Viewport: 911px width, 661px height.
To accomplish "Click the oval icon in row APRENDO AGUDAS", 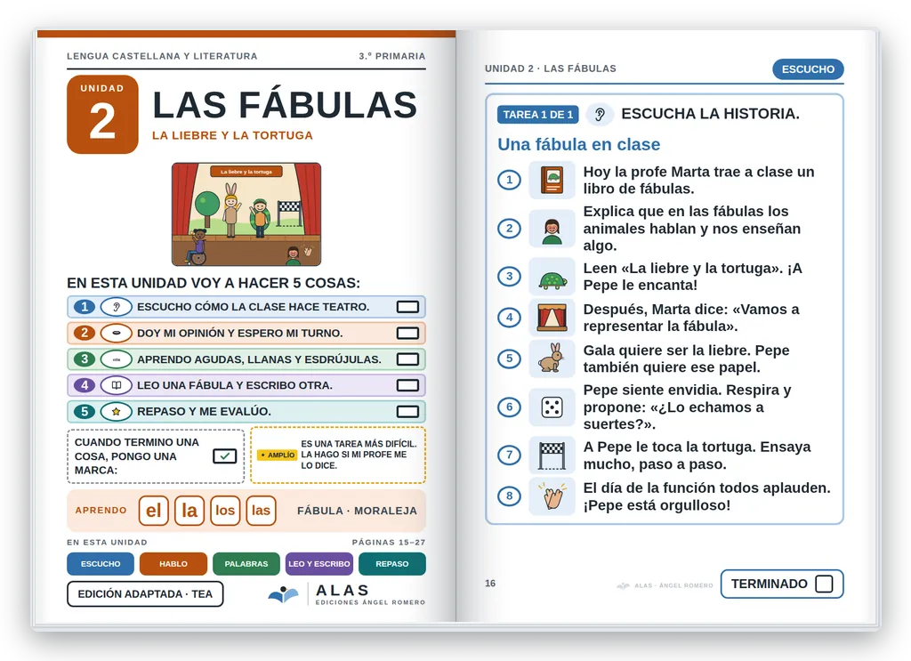I will tap(117, 359).
